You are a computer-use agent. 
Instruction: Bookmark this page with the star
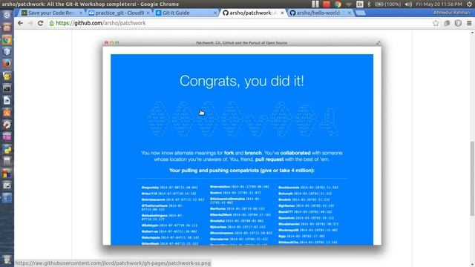tap(436, 23)
